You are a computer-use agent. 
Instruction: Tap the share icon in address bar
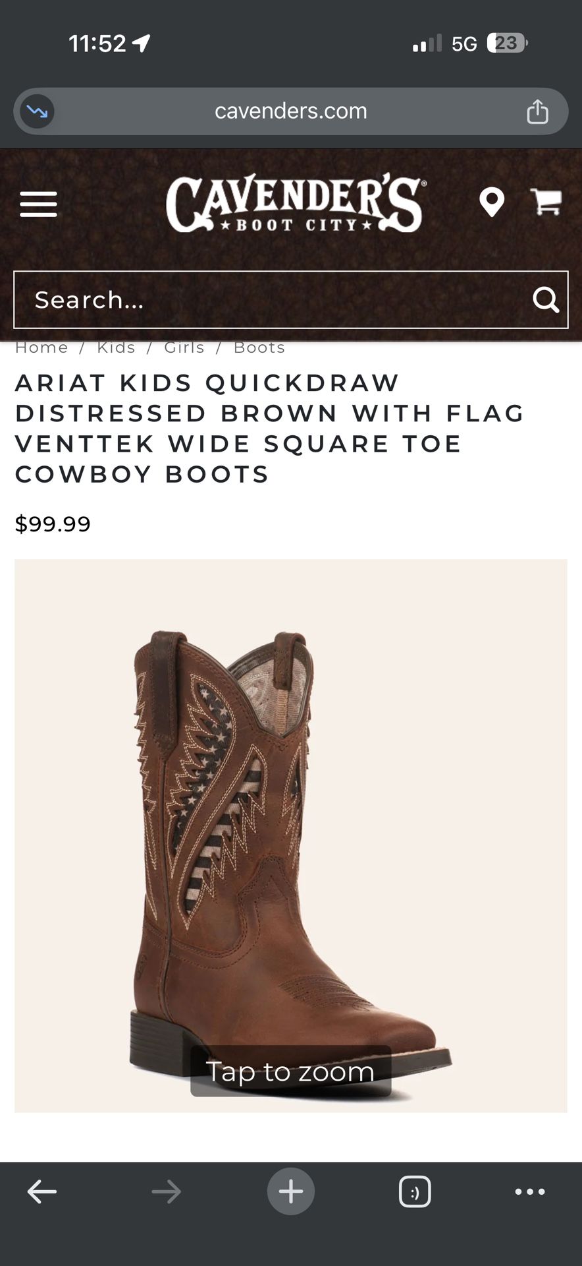pyautogui.click(x=537, y=111)
